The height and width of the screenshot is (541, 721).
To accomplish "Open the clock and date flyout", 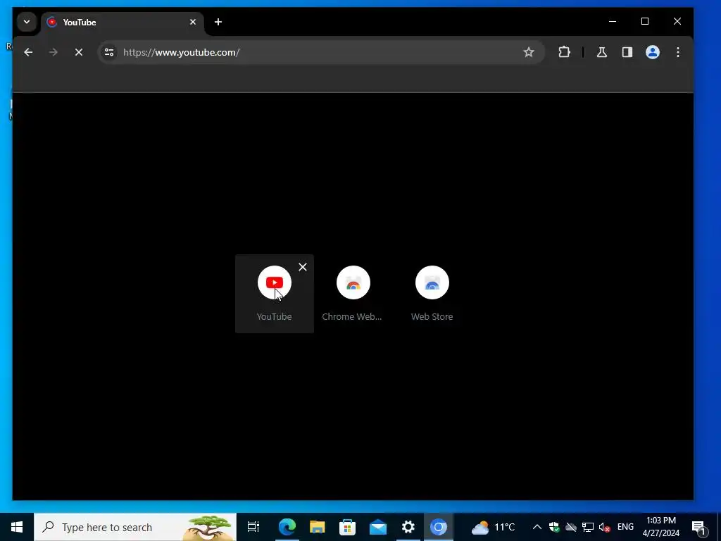I will 661,527.
